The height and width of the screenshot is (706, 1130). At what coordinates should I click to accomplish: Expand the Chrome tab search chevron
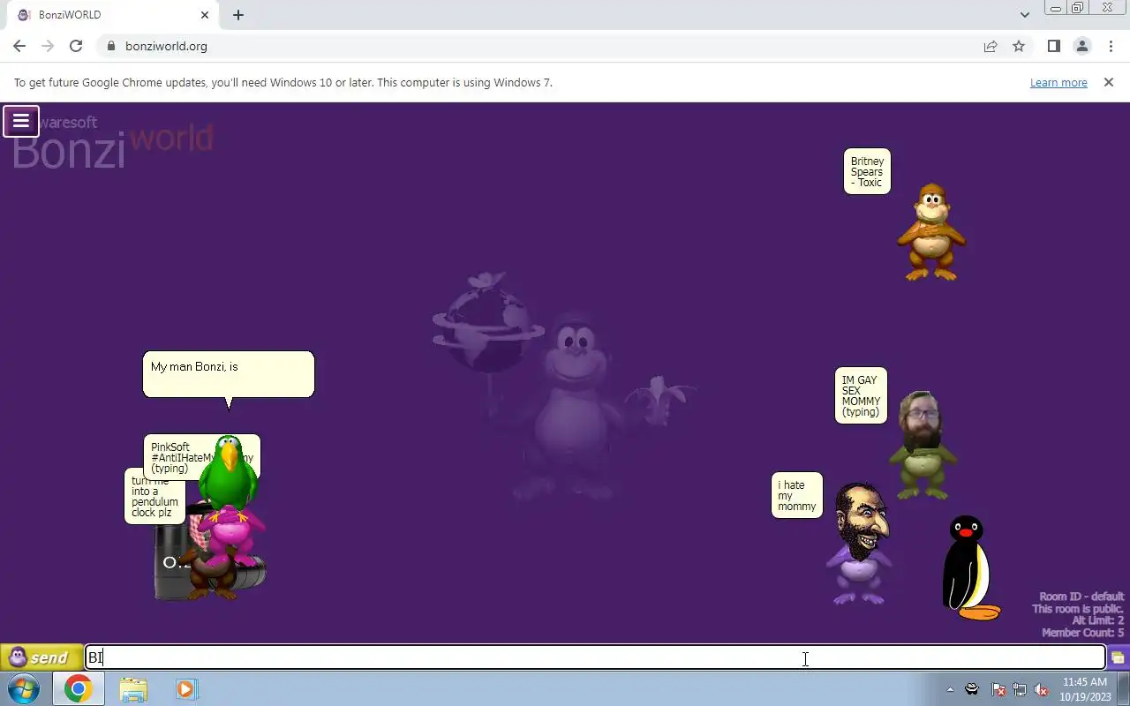1025,15
